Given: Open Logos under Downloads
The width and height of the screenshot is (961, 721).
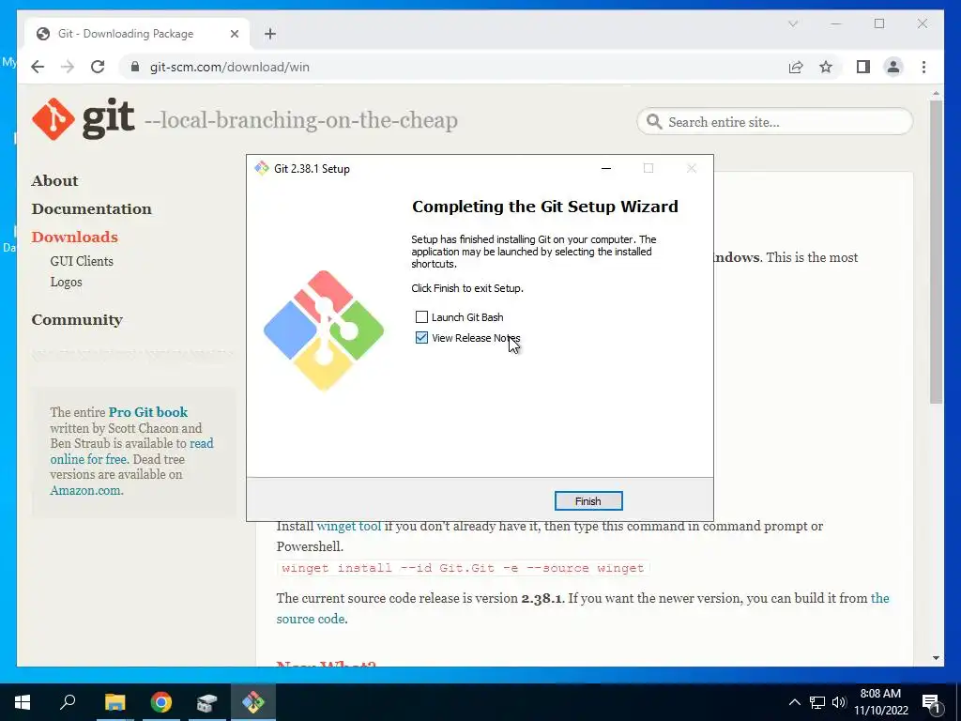Looking at the screenshot, I should pos(67,282).
